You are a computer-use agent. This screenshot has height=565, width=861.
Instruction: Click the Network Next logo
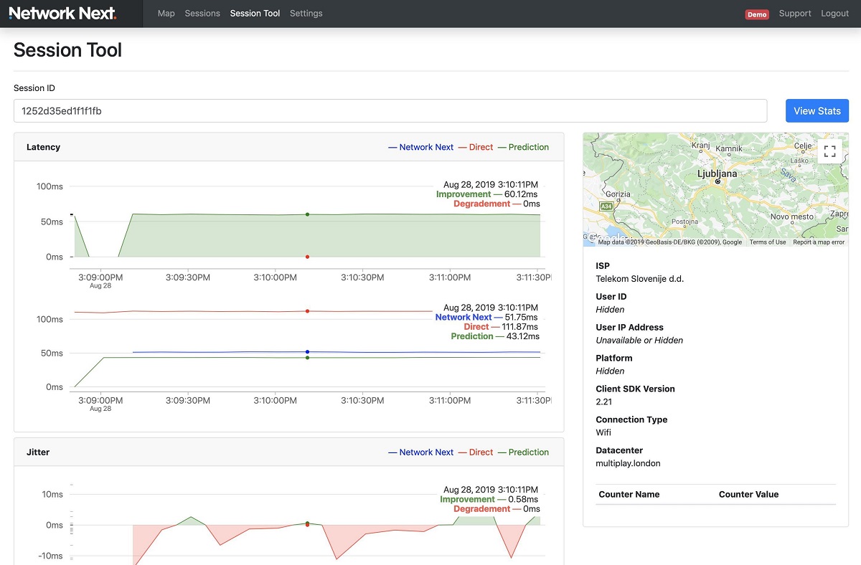point(62,13)
